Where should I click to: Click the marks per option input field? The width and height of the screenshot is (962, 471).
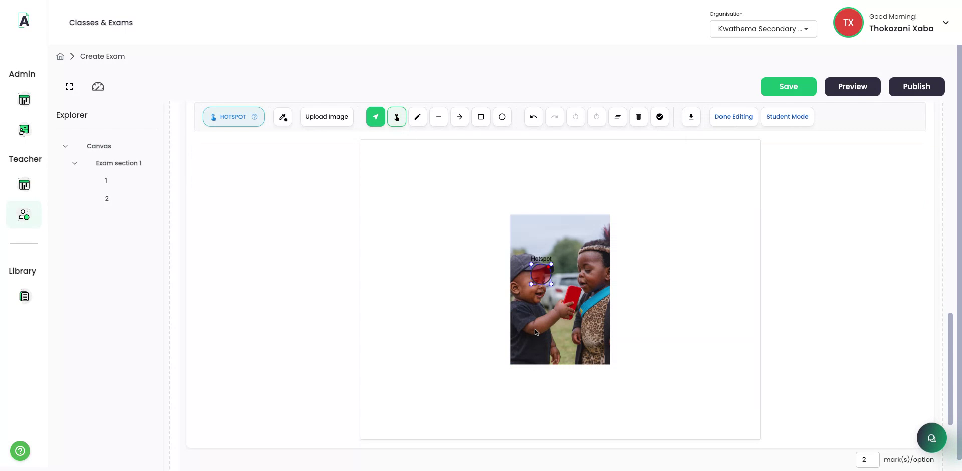(868, 459)
